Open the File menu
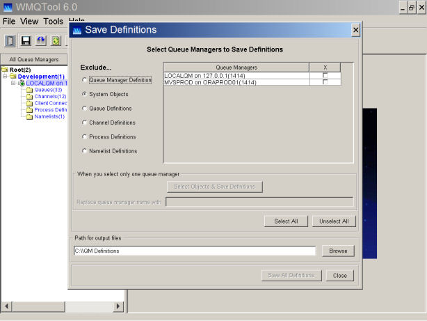The image size is (427, 321). (x=9, y=22)
